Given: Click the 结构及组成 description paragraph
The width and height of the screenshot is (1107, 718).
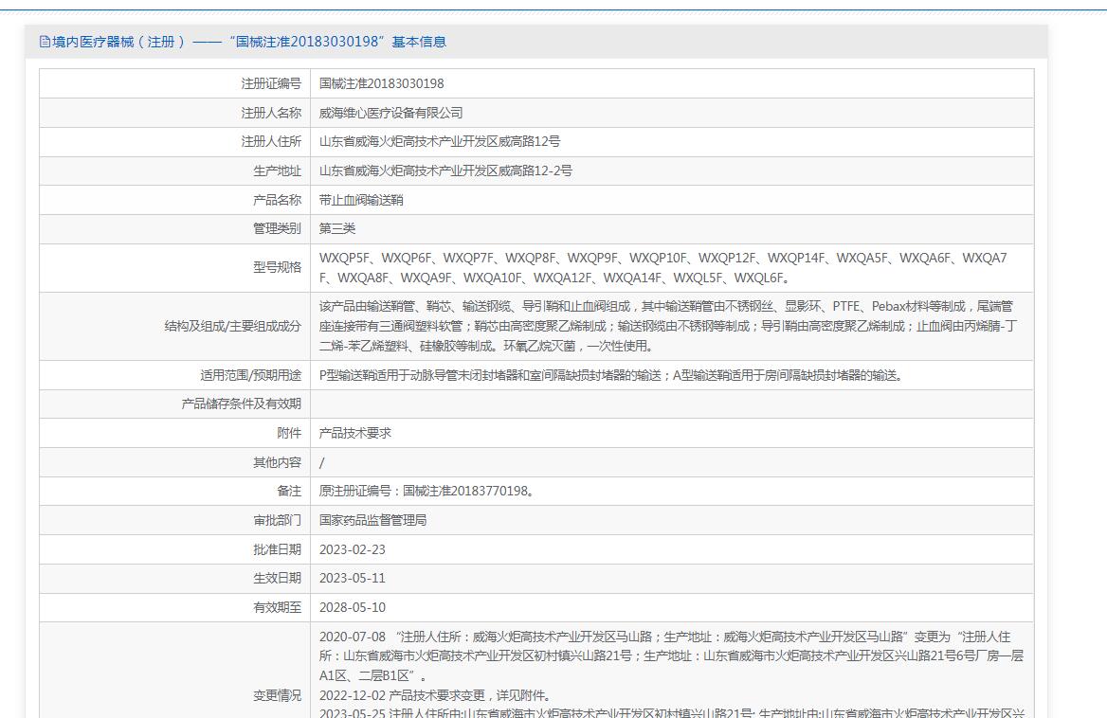Looking at the screenshot, I should coord(665,326).
